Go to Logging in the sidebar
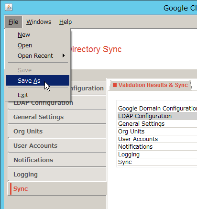Screen dimensions: 197x209 pyautogui.click(x=57, y=175)
